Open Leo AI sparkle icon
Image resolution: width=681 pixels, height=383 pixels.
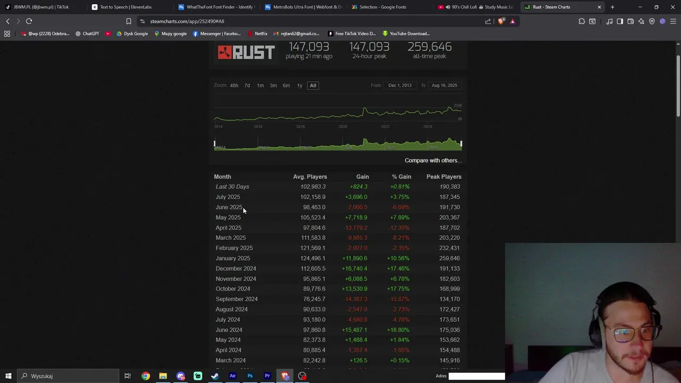pos(641,21)
